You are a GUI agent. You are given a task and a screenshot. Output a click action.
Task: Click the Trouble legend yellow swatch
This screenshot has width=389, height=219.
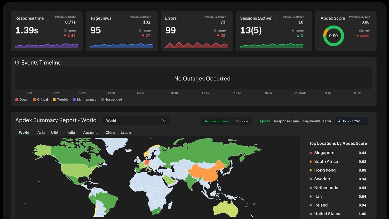54,100
